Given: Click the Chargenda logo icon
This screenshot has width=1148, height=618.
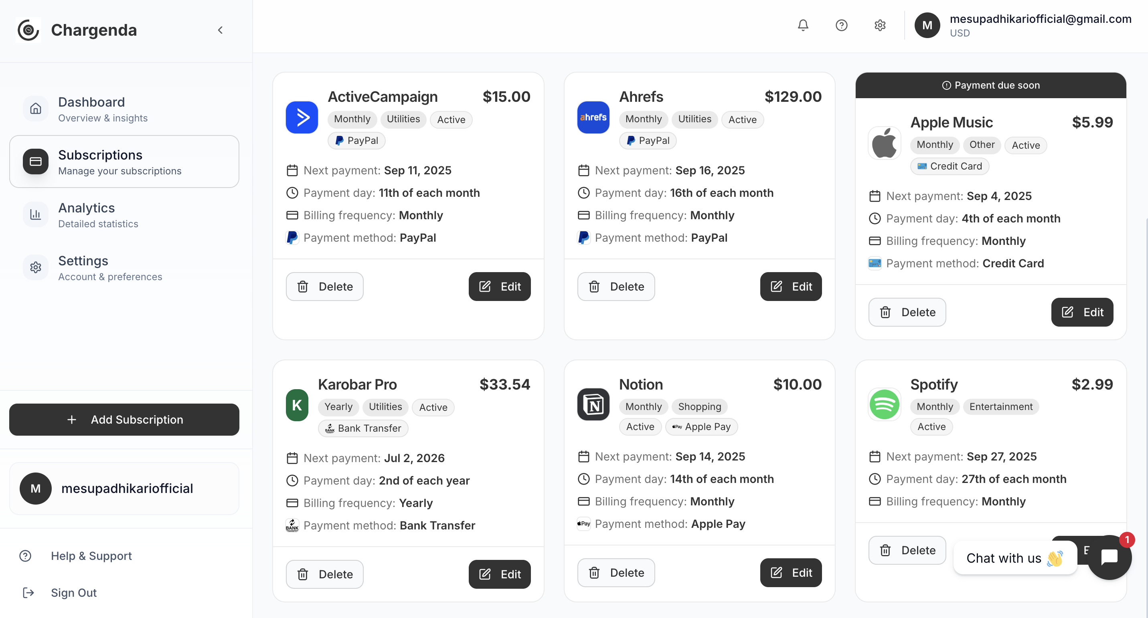Looking at the screenshot, I should coord(28,30).
